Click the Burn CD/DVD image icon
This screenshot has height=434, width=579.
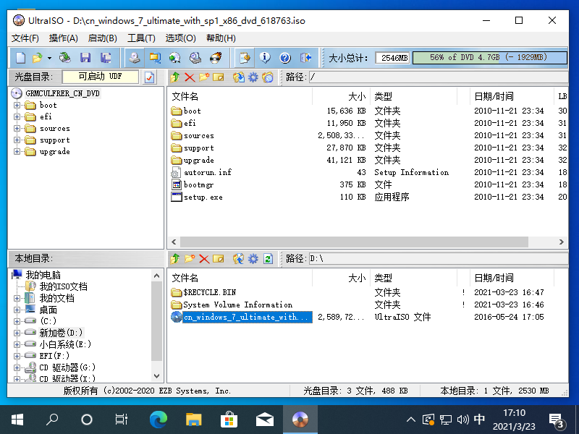(216, 57)
